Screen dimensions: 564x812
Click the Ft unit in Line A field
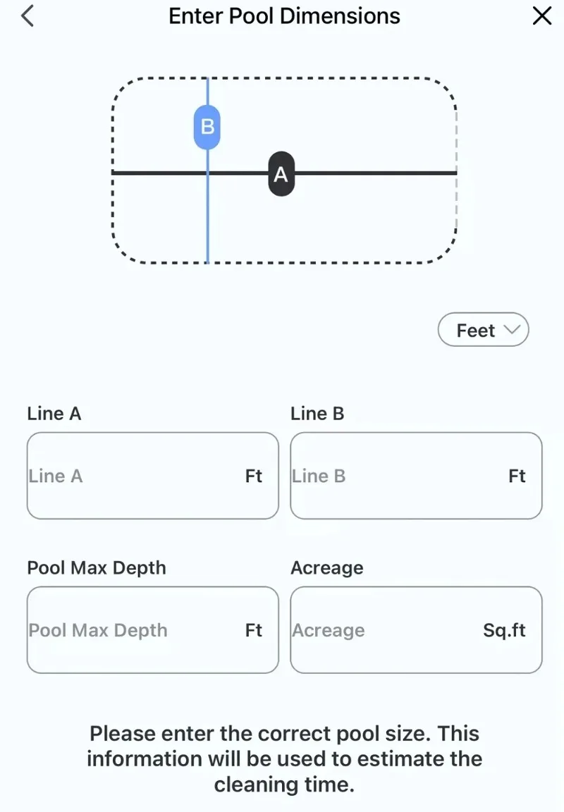tap(254, 476)
